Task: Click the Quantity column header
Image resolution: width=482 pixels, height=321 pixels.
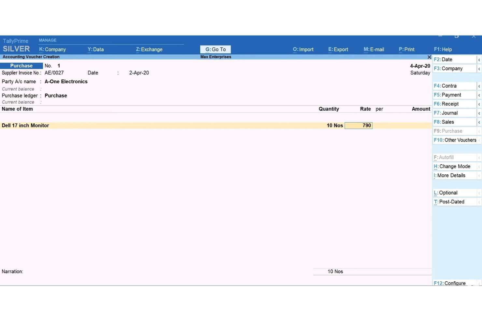Action: click(x=329, y=109)
